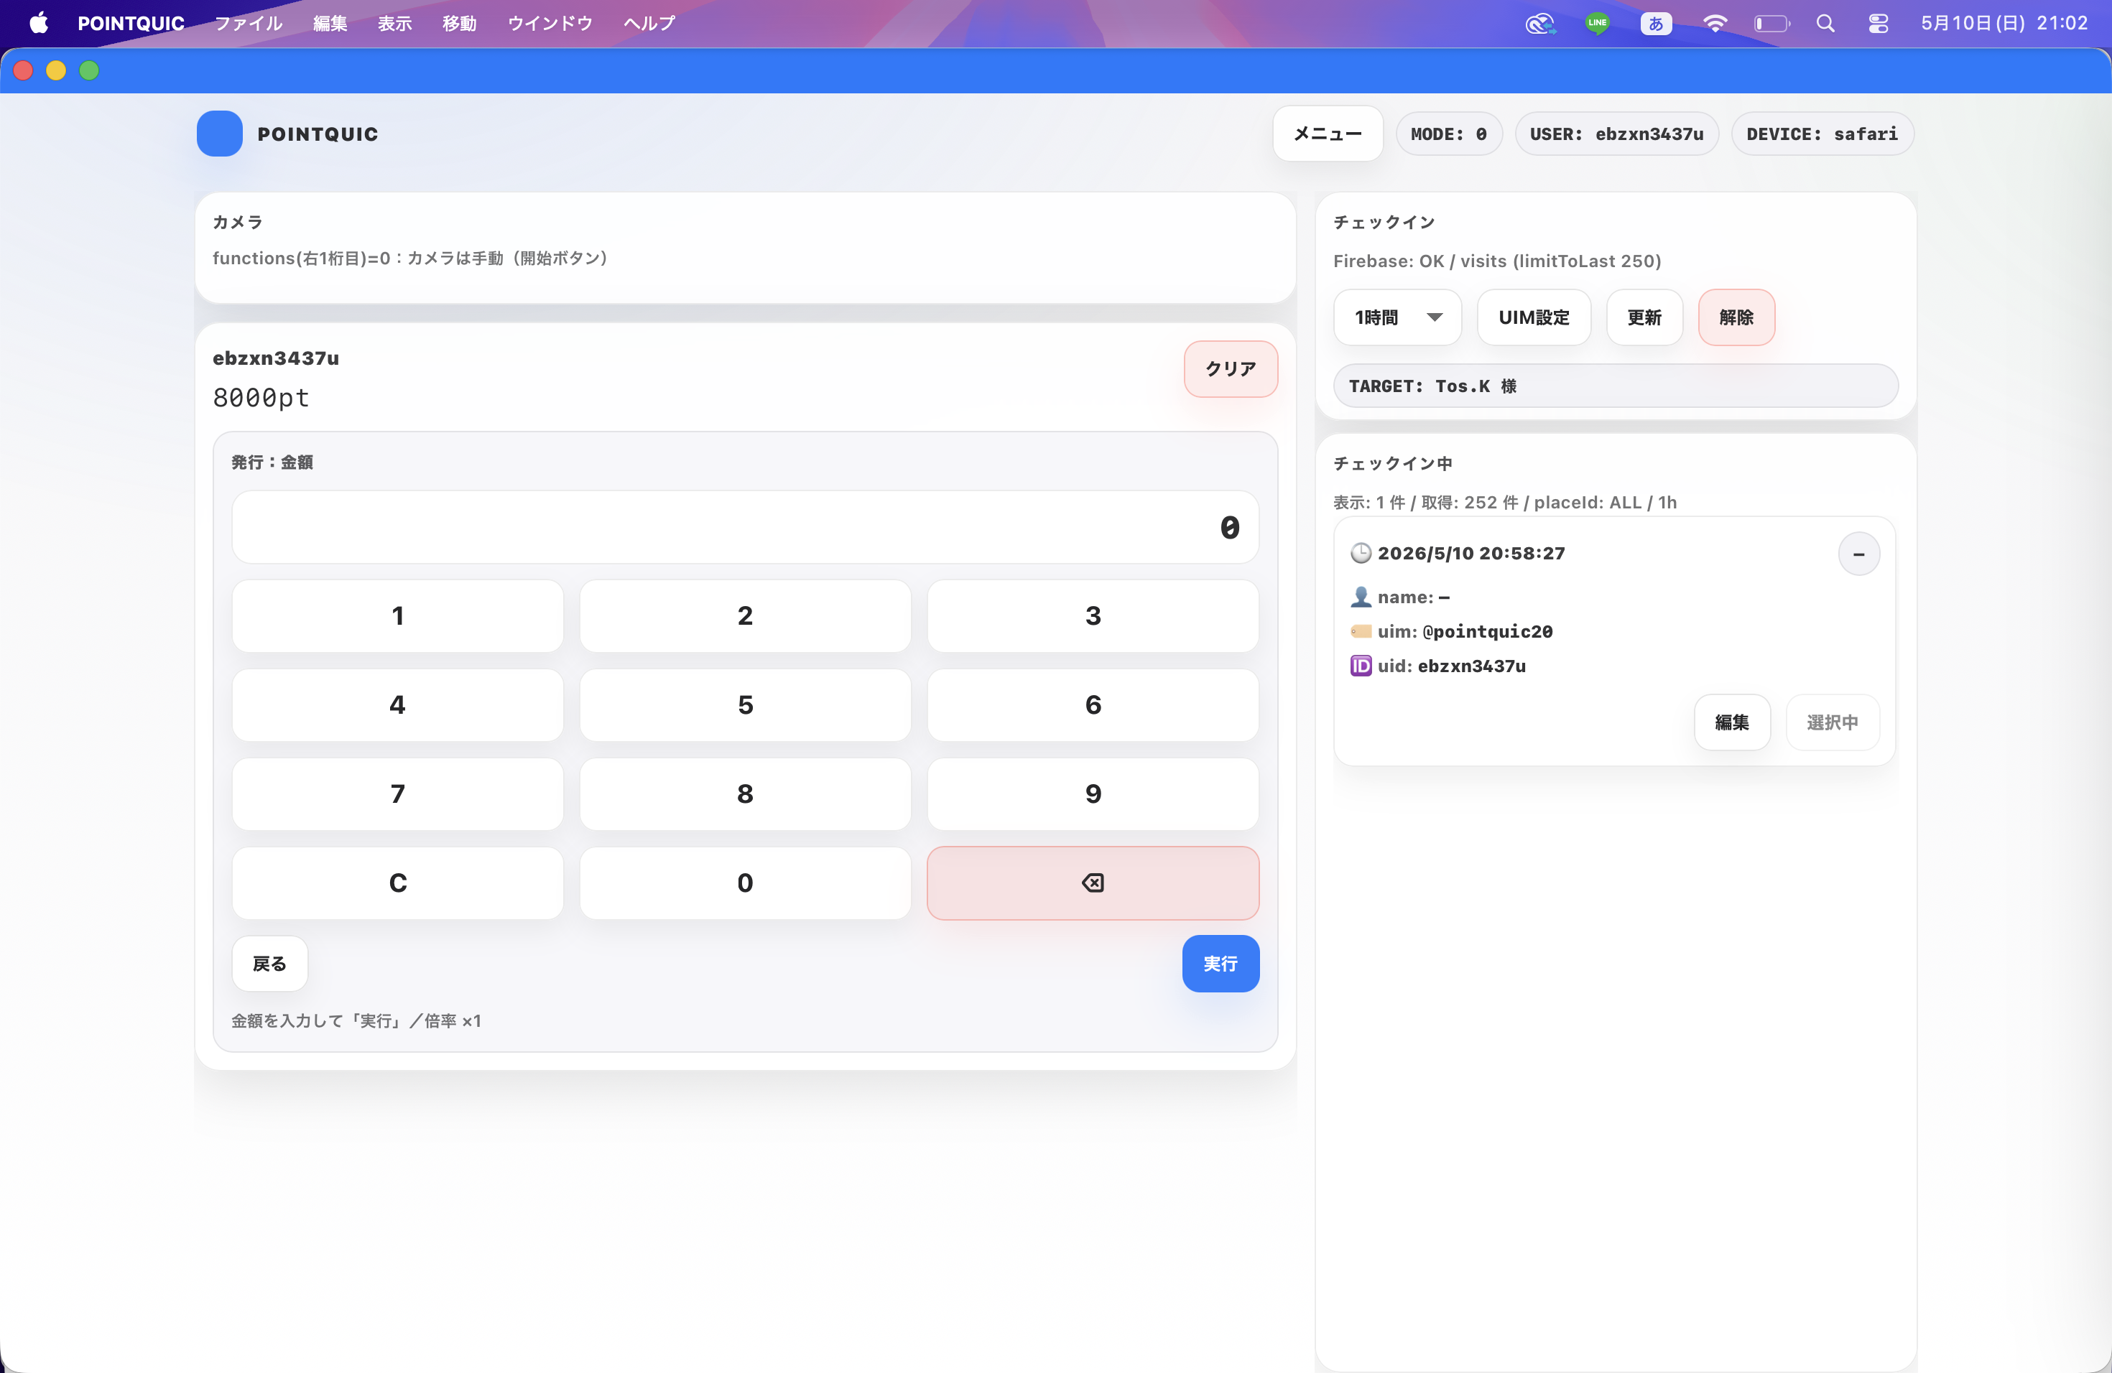Open the 1時間 time range dropdown
Image resolution: width=2112 pixels, height=1373 pixels.
[1397, 317]
